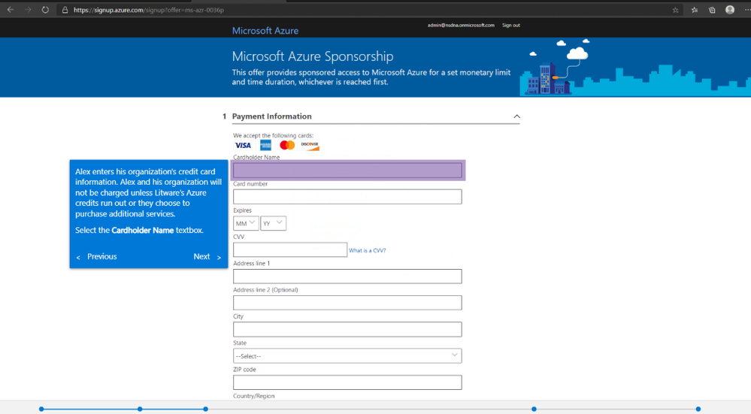Click the Microsoft Azure header link
The width and height of the screenshot is (751, 414).
point(265,31)
